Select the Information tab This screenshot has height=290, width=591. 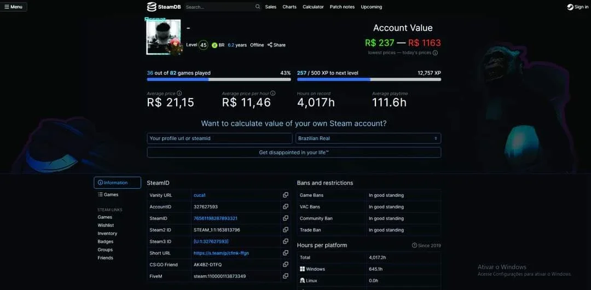(117, 183)
